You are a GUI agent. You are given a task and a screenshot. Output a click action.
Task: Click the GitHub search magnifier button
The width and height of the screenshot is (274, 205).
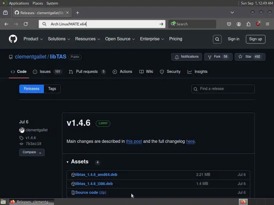217,39
